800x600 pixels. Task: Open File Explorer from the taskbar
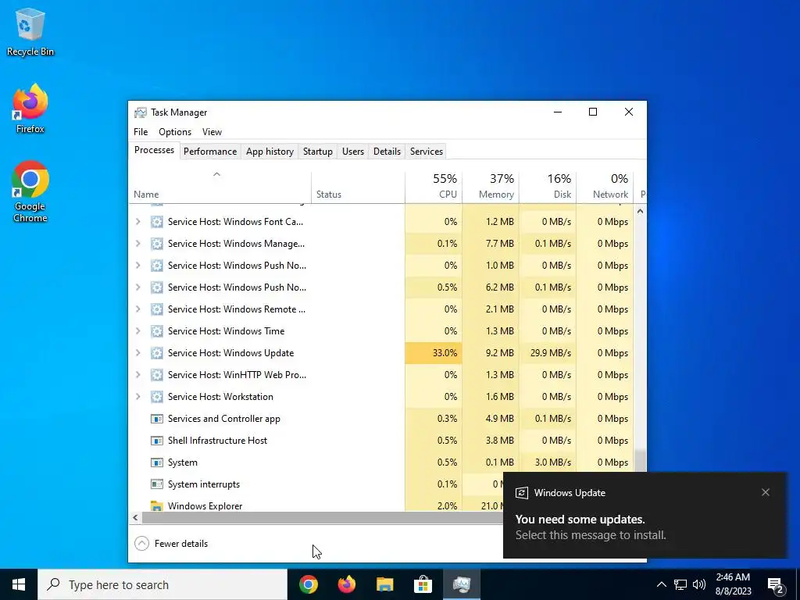pos(384,584)
